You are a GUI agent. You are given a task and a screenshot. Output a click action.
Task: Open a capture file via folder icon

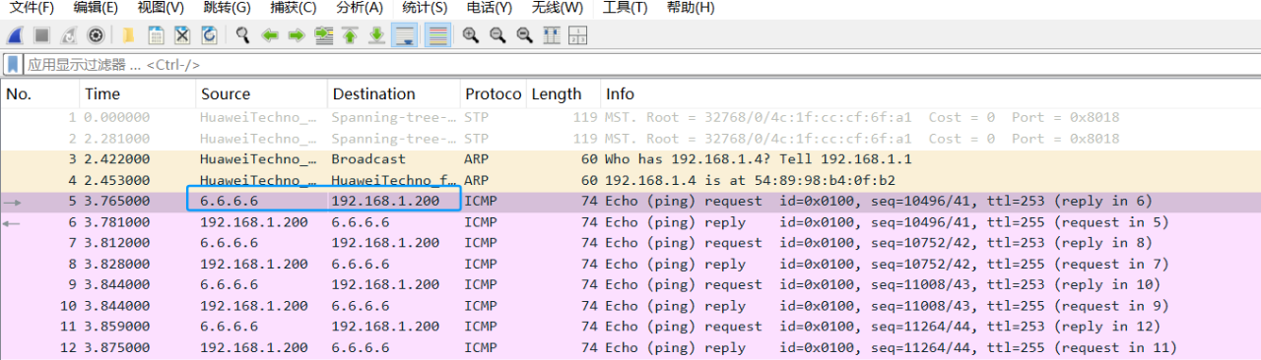128,35
